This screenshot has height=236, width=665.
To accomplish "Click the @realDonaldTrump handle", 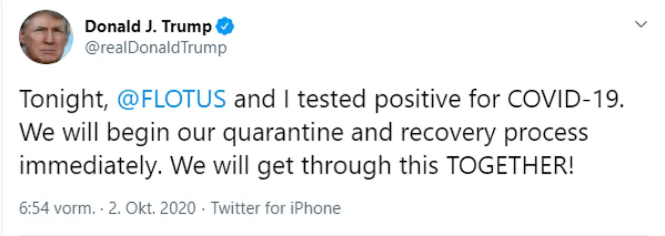I will pos(155,48).
